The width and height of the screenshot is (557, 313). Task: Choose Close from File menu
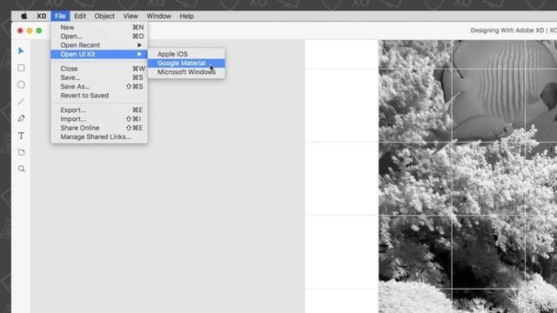[99, 69]
